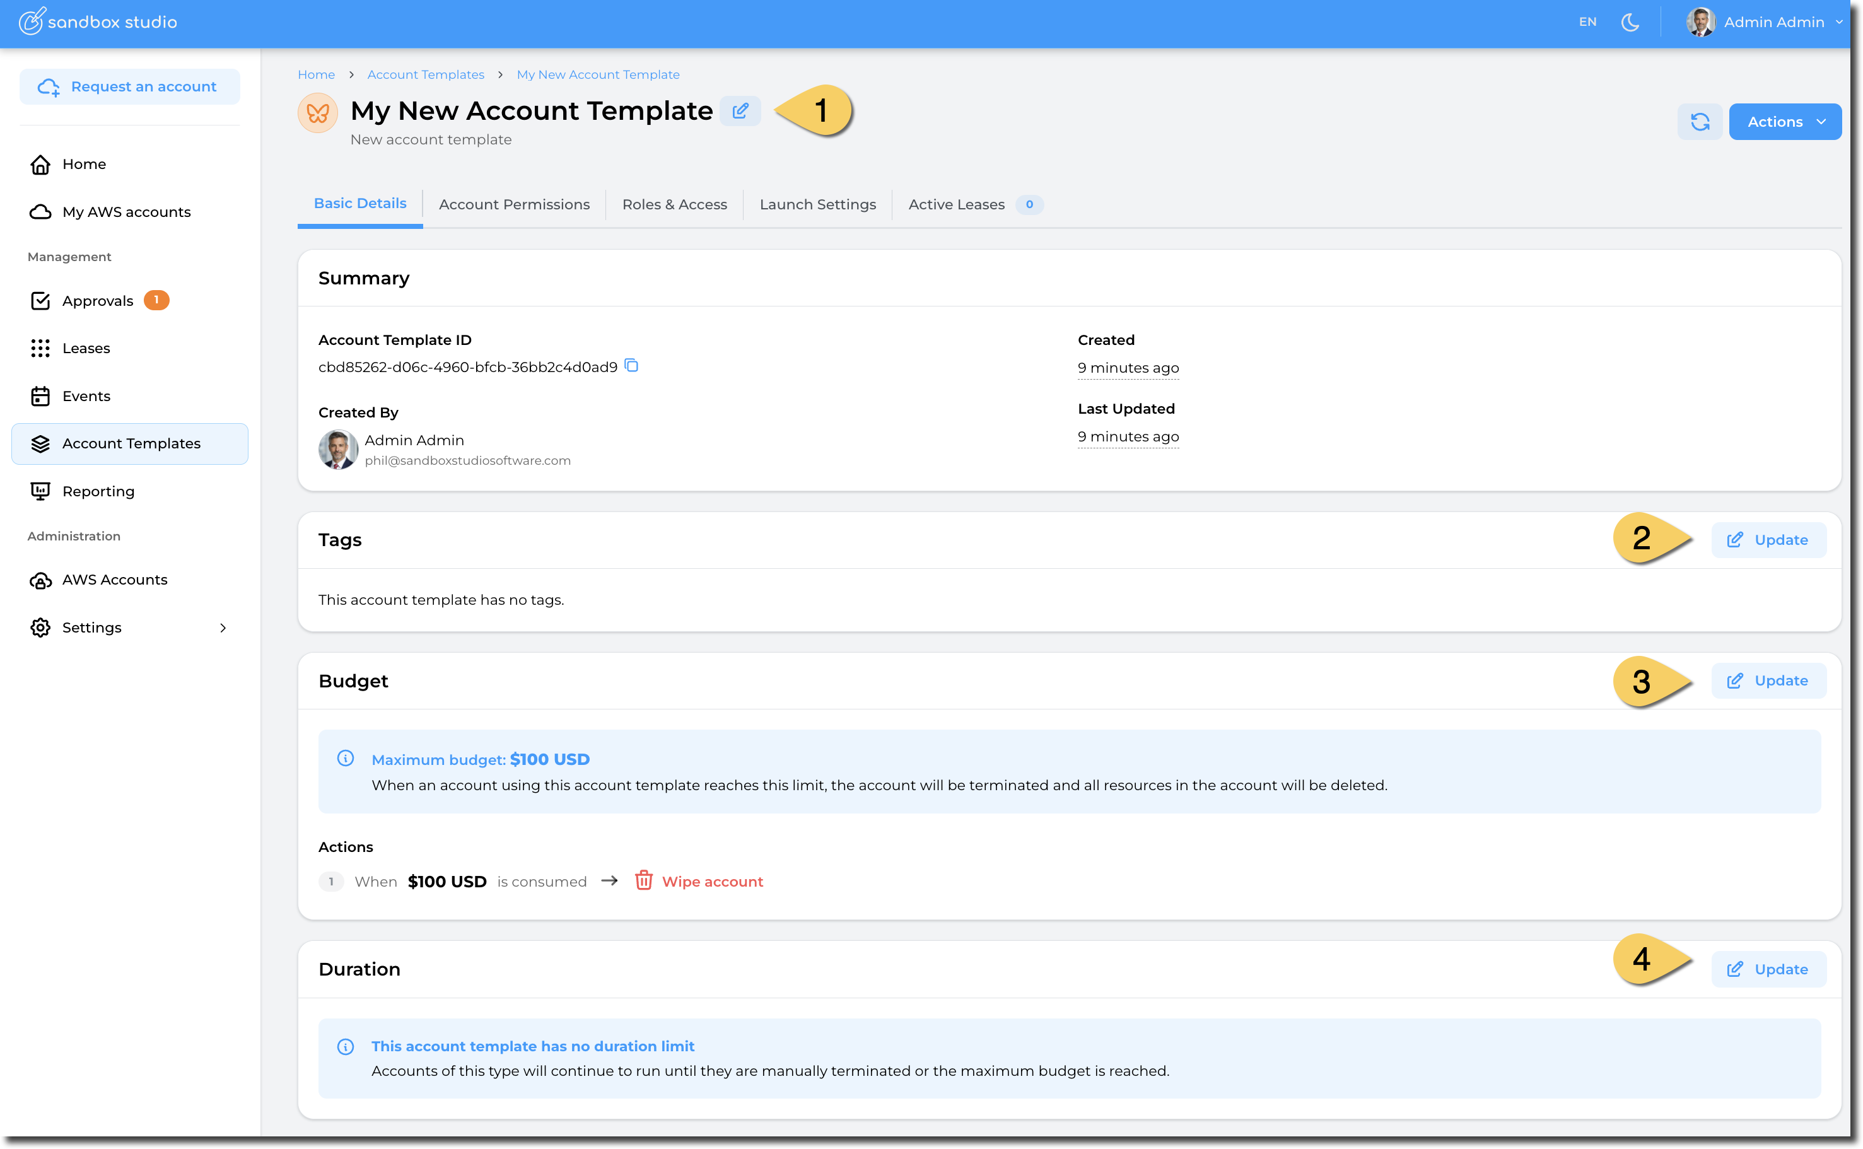Click Update in the Tags section
1863x1149 pixels.
tap(1768, 540)
